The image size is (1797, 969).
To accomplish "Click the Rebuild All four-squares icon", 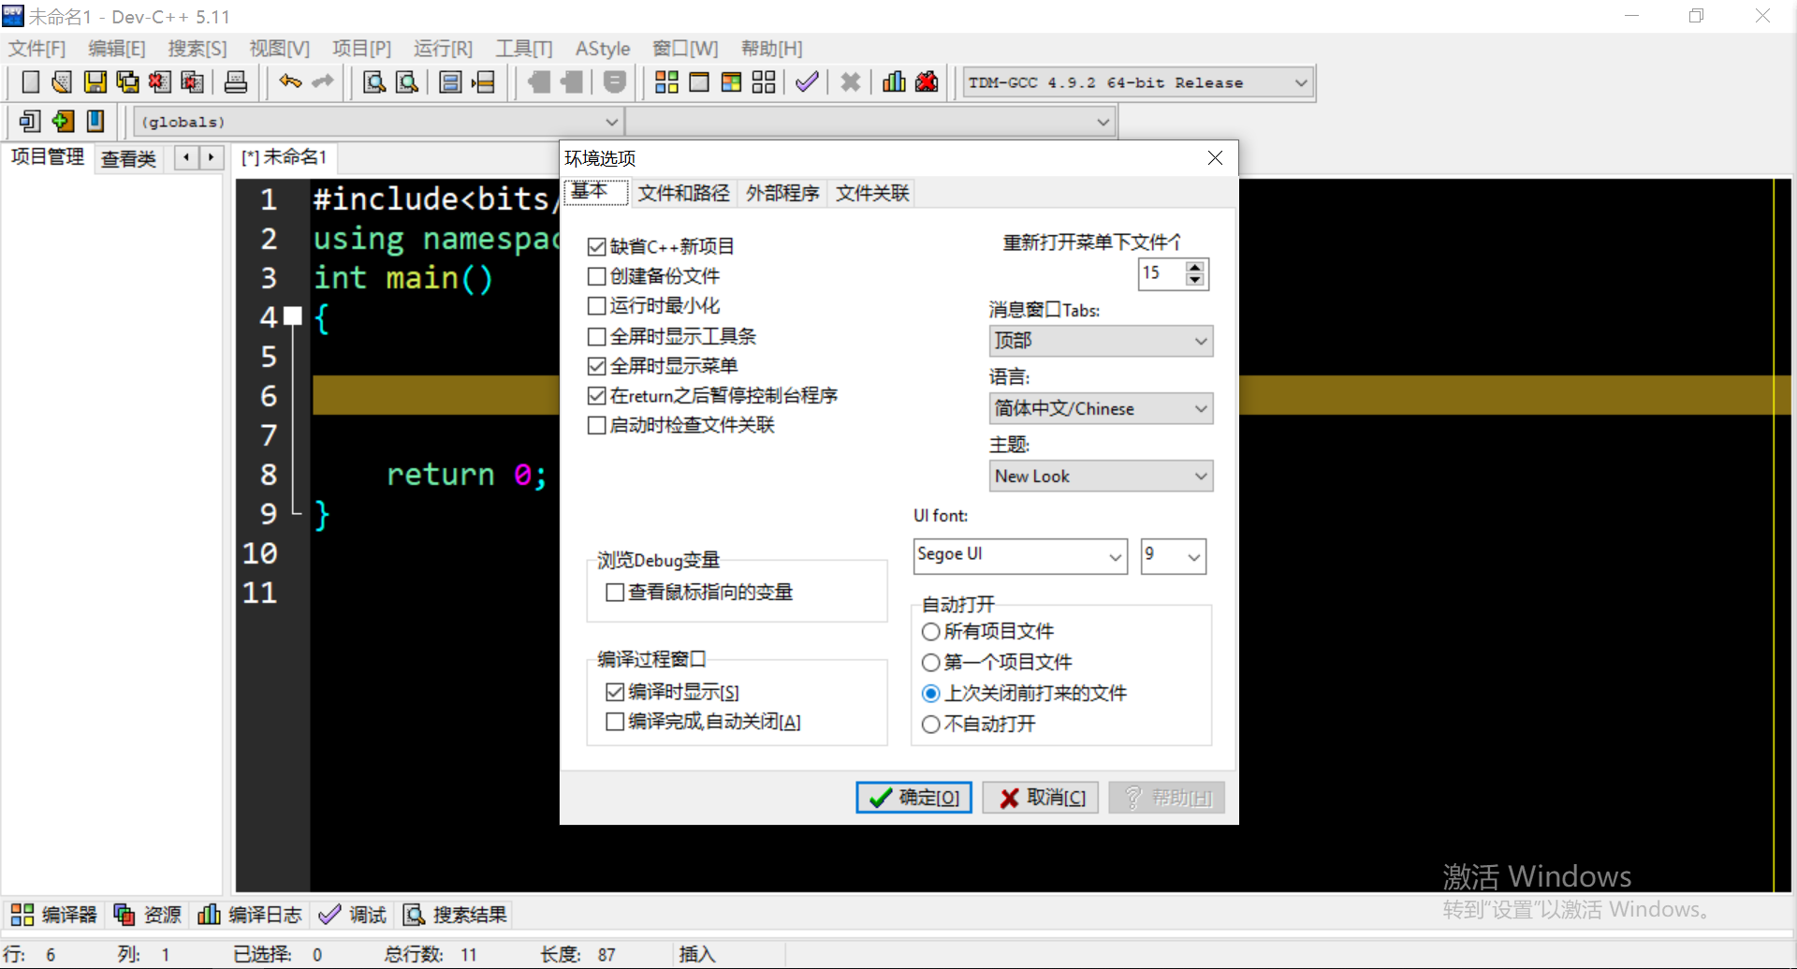I will point(764,82).
